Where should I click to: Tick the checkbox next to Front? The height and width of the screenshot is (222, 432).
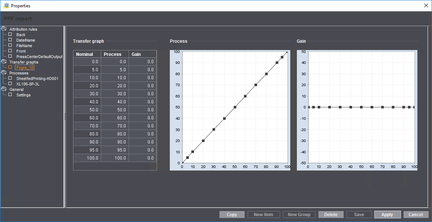click(x=10, y=51)
